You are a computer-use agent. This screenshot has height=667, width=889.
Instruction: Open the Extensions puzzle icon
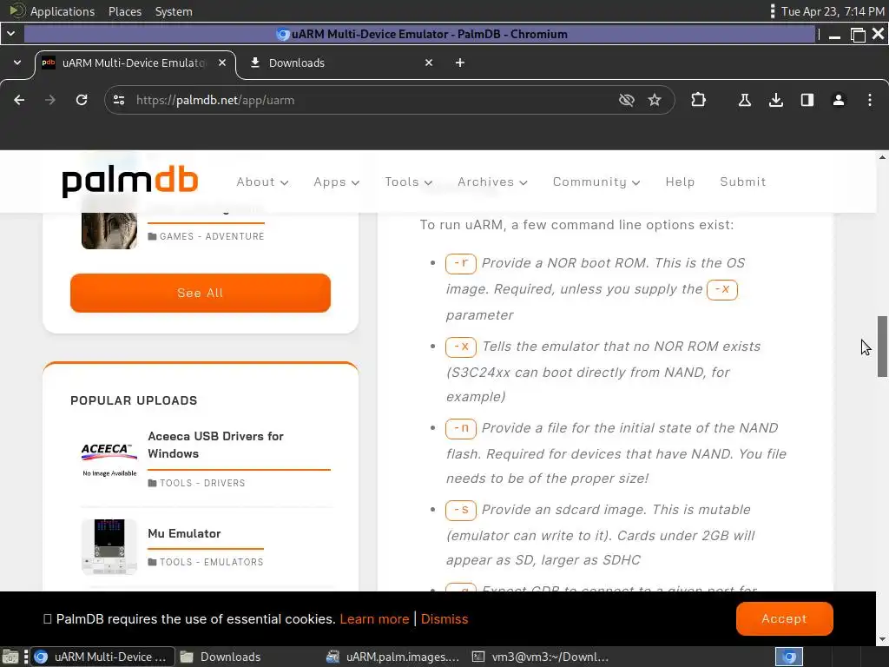tap(699, 101)
